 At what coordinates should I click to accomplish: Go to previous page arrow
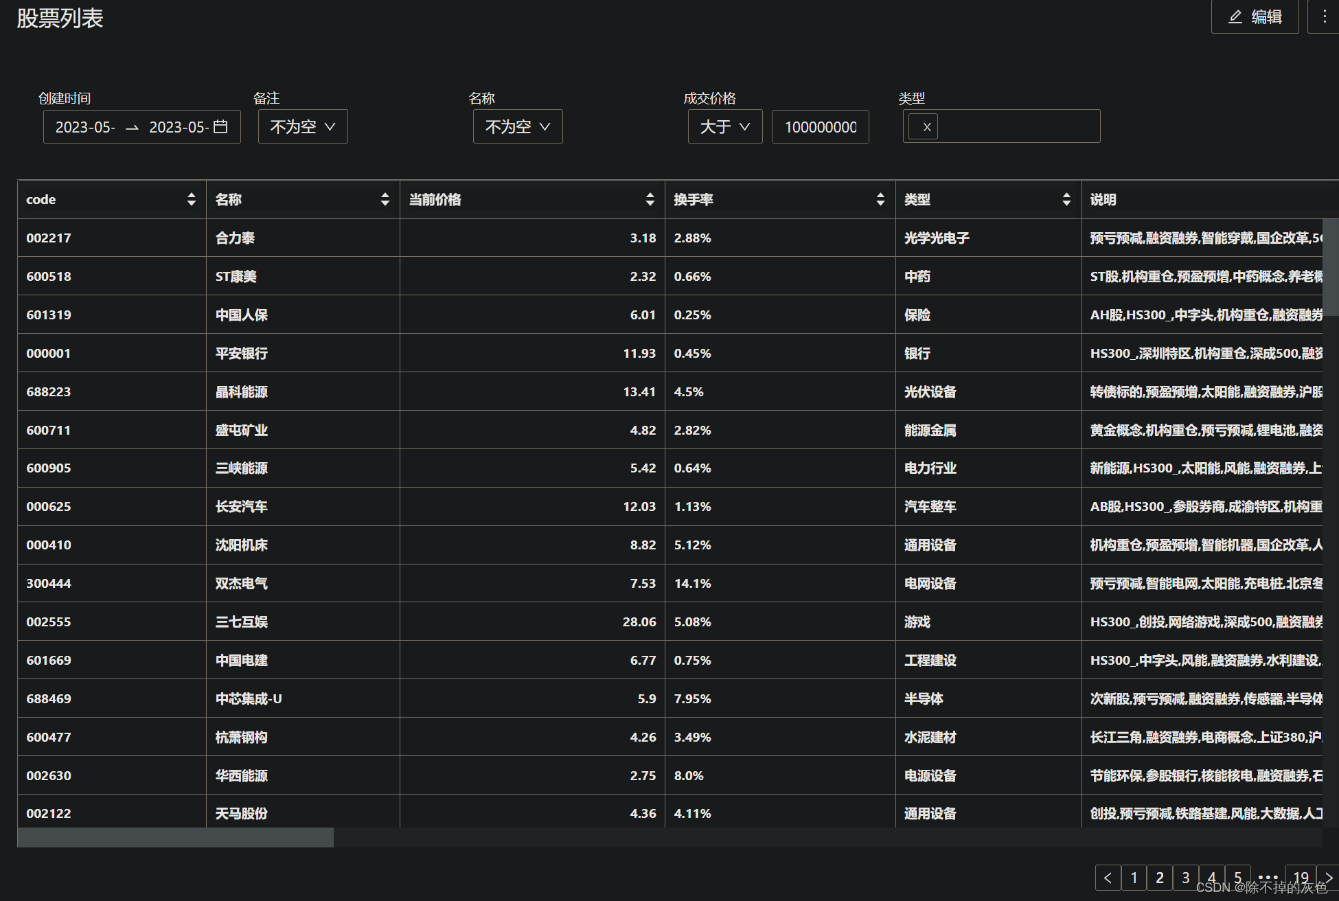(1108, 878)
